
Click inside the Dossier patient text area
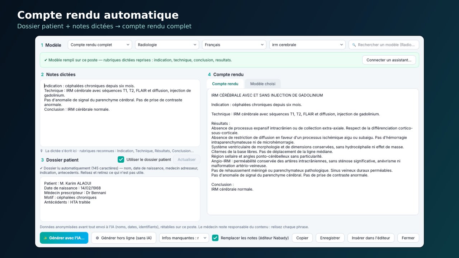(x=120, y=199)
